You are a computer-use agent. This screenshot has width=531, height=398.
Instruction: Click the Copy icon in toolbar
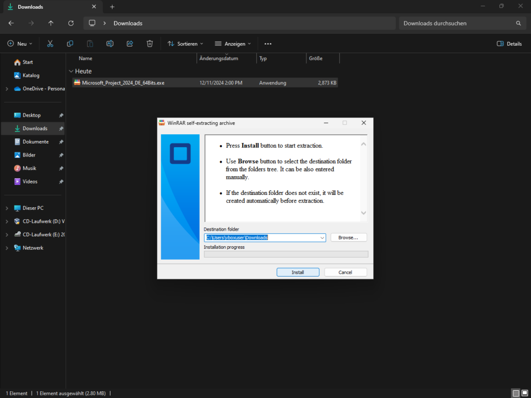pos(70,44)
